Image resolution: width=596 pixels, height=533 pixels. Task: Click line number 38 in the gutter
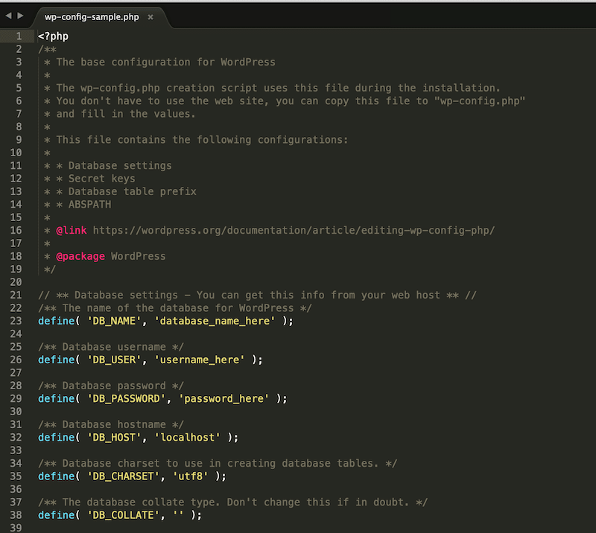click(16, 515)
